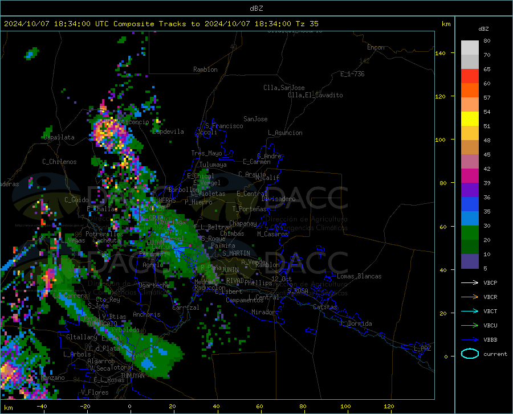This screenshot has width=513, height=414.
Task: Click the Phillips place label
Action: (x=258, y=283)
